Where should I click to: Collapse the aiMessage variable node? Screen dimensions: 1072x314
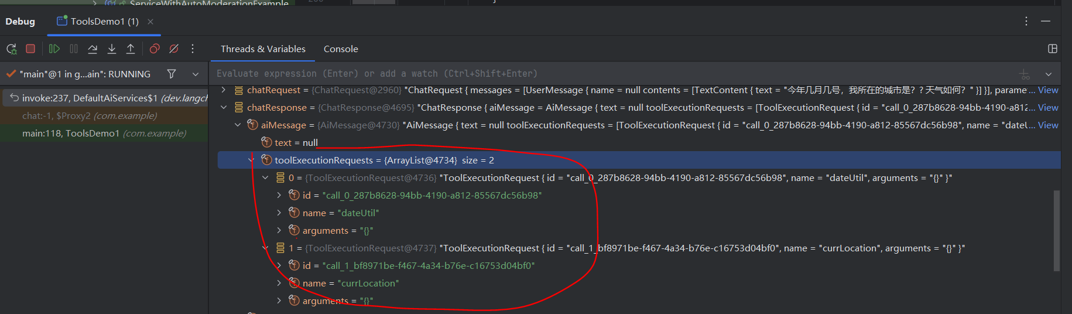(237, 125)
